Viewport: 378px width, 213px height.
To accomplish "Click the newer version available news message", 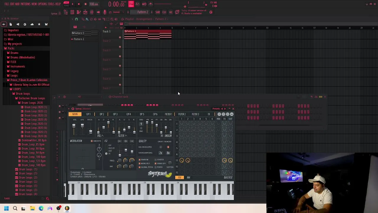I will (x=193, y=12).
